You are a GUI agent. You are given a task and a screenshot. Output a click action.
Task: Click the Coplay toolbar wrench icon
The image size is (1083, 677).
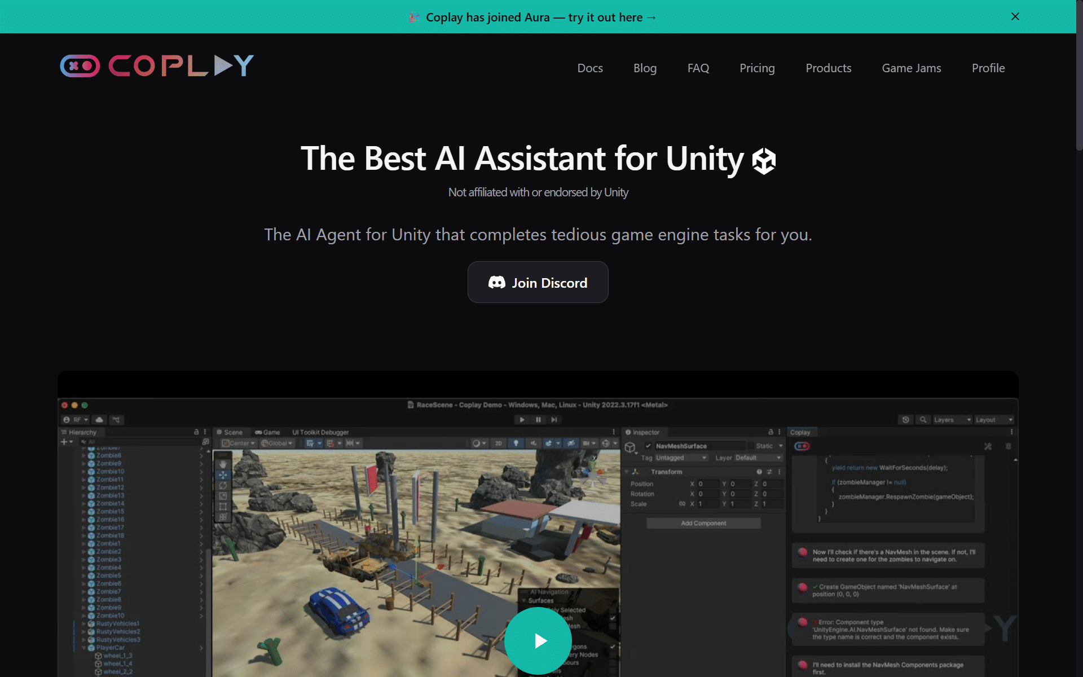click(988, 446)
